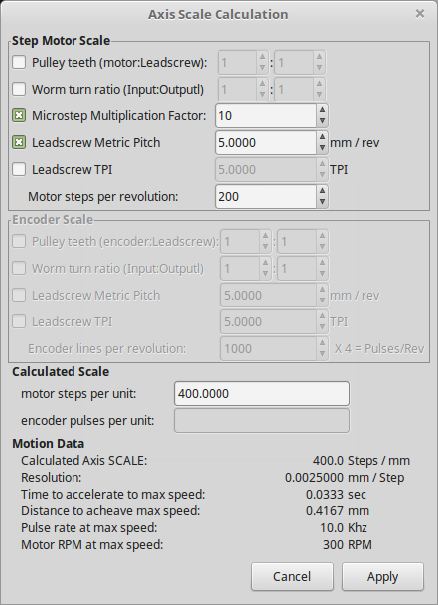The height and width of the screenshot is (605, 438).
Task: Focus the Microstep Multiplication Factor field
Action: (x=265, y=115)
